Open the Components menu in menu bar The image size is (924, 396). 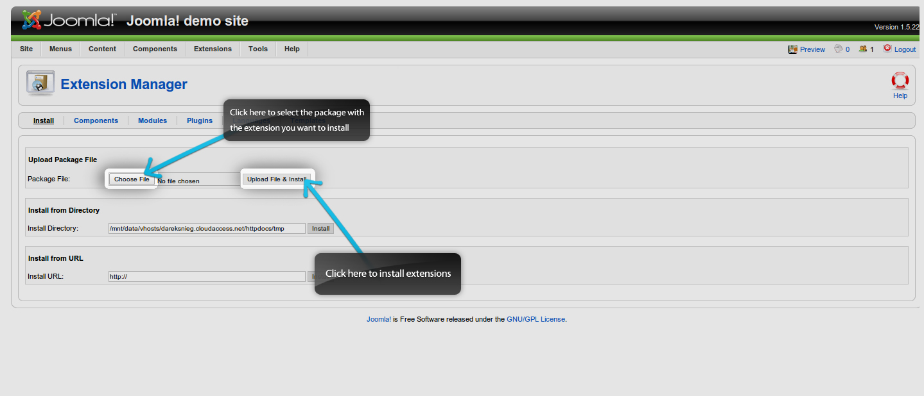click(x=155, y=49)
